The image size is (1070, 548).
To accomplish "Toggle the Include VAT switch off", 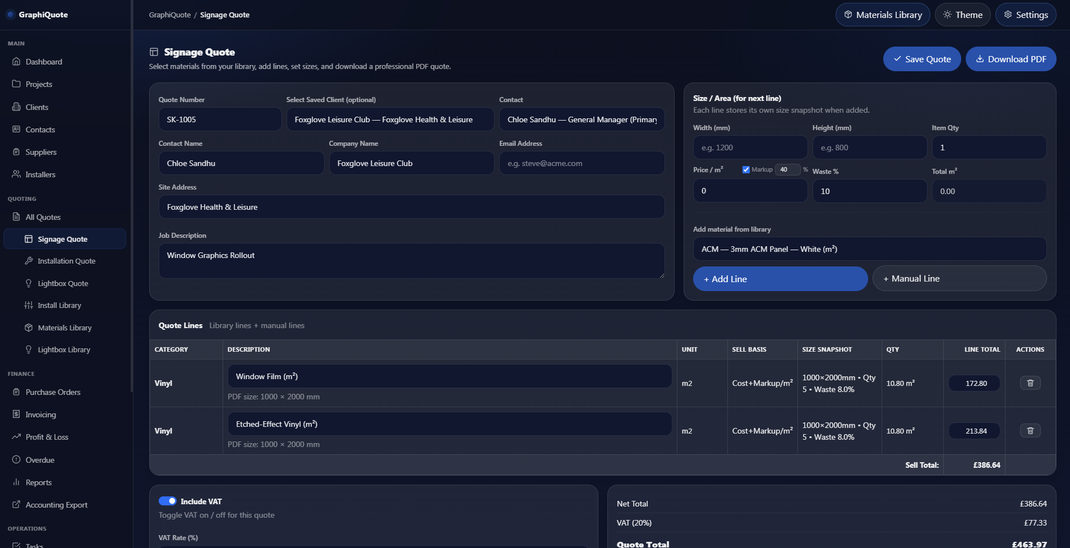I will [168, 501].
